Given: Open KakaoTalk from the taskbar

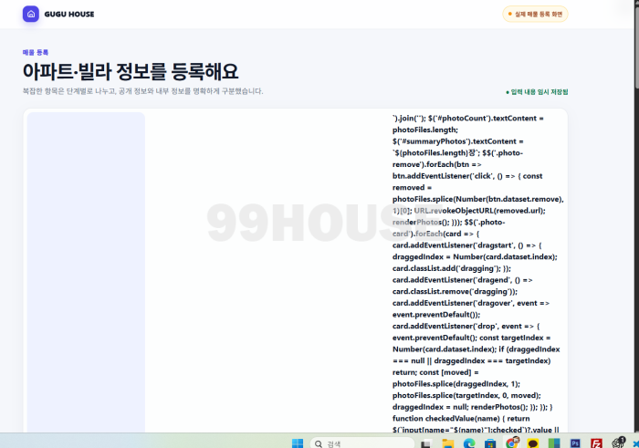Looking at the screenshot, I should coord(532,443).
